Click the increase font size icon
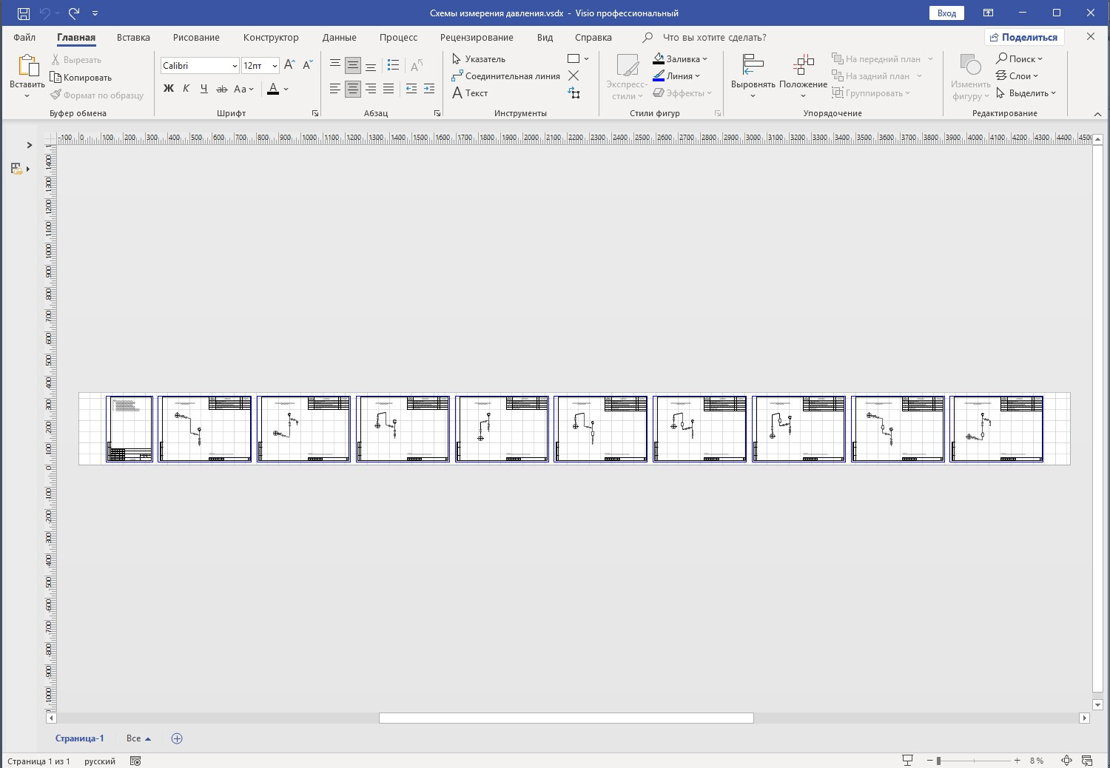This screenshot has width=1110, height=768. (x=289, y=65)
